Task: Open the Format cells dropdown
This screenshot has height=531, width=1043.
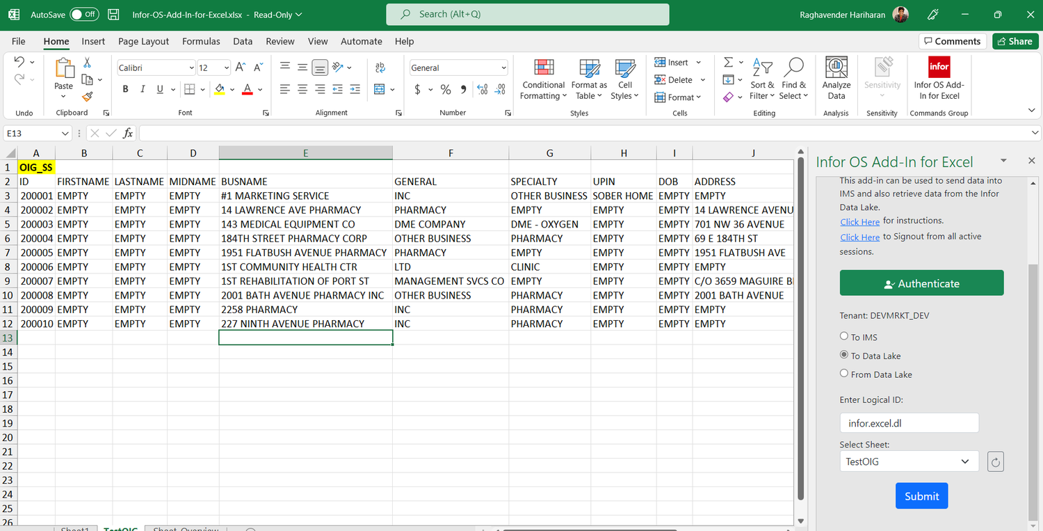Action: [678, 97]
